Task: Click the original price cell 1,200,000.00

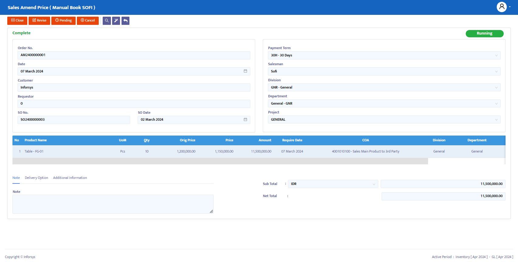Action: click(186, 151)
